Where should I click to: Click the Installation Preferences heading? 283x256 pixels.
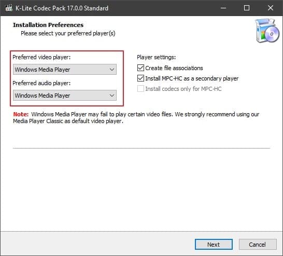(48, 25)
